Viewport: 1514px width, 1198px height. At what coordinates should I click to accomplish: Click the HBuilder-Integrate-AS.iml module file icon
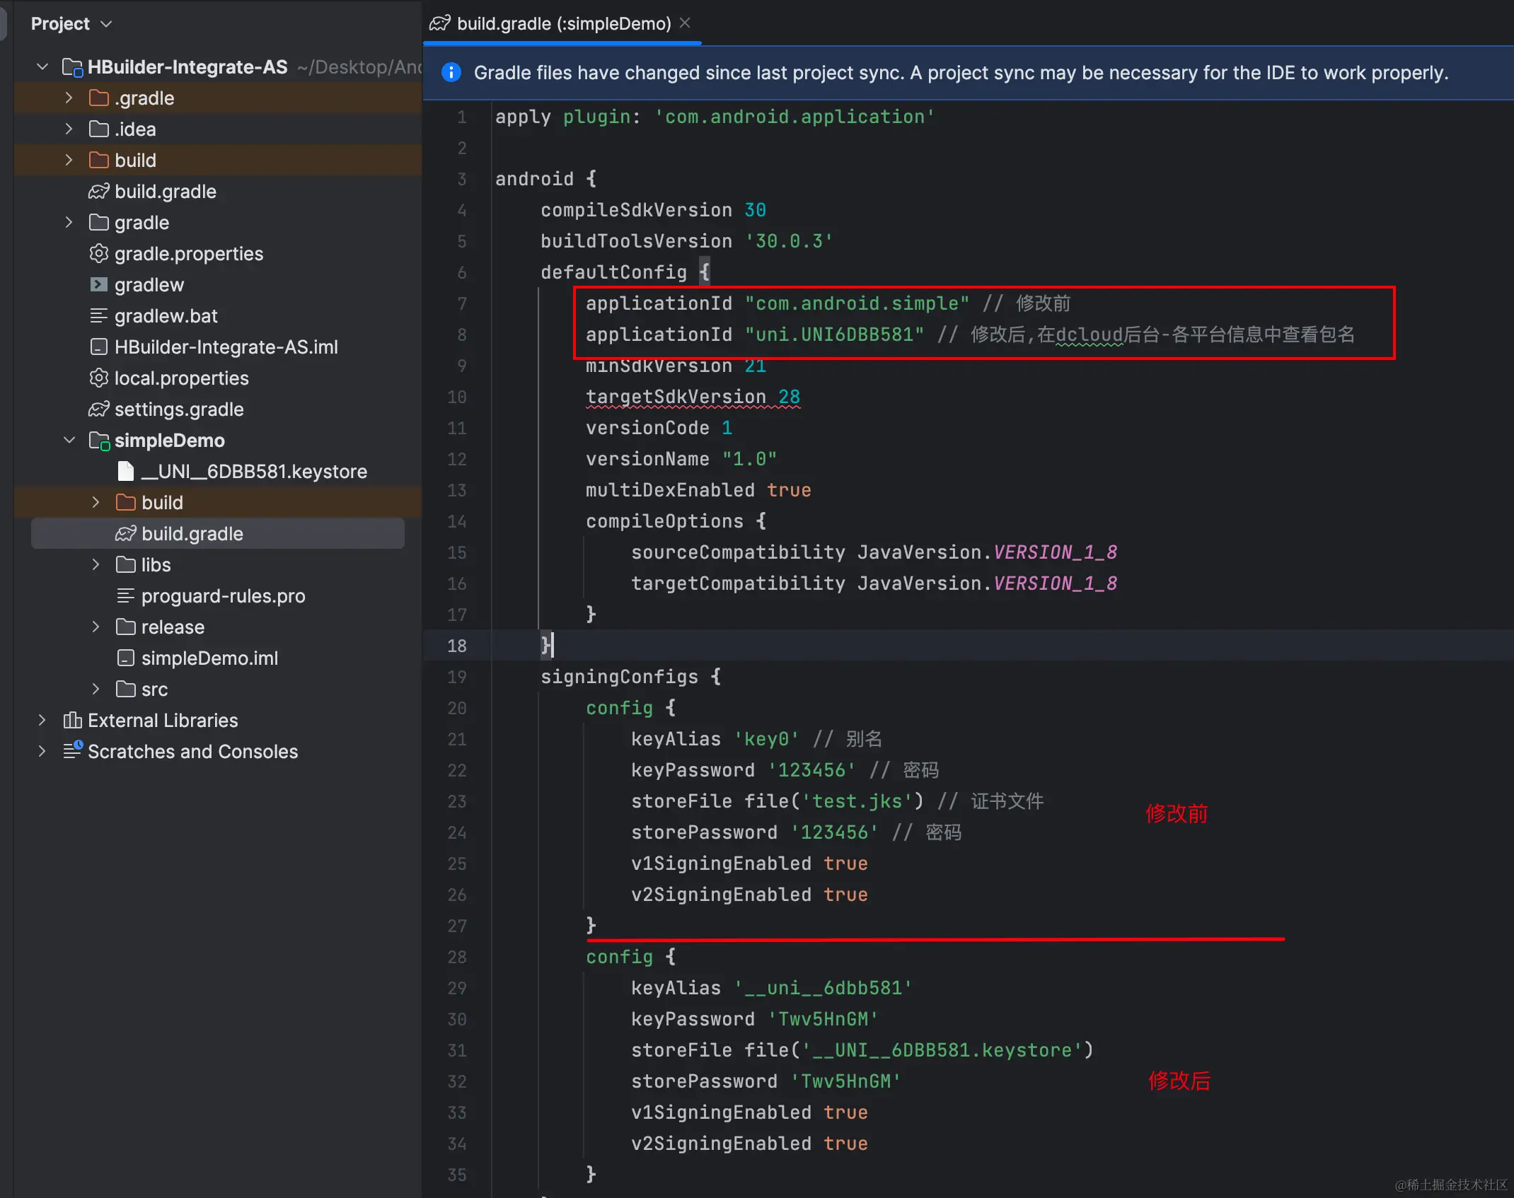point(98,347)
